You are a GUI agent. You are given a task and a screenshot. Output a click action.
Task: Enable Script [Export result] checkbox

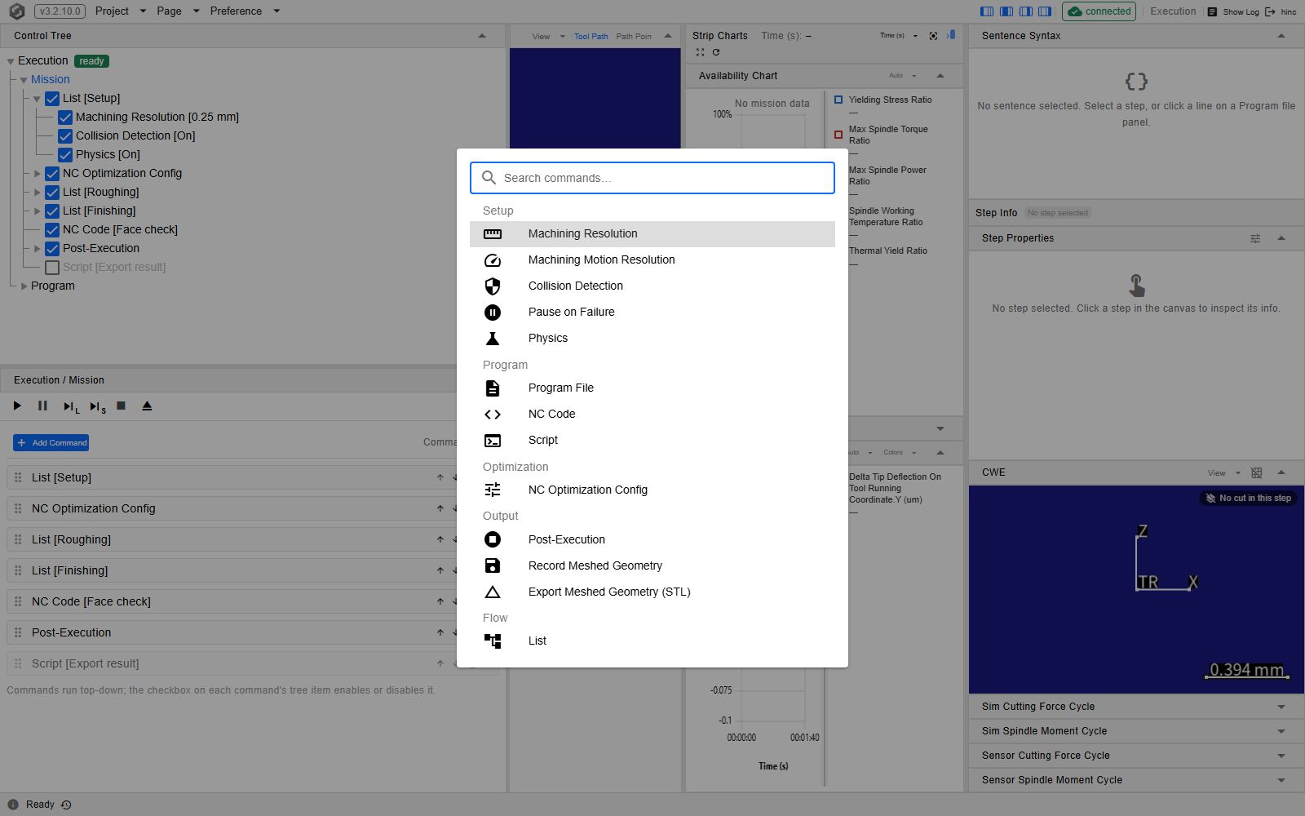52,268
